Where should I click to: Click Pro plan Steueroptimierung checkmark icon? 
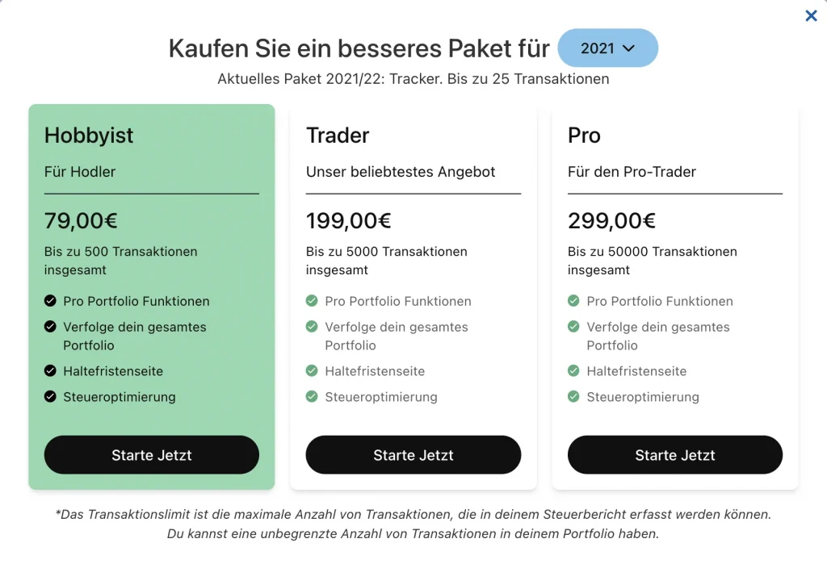point(573,397)
